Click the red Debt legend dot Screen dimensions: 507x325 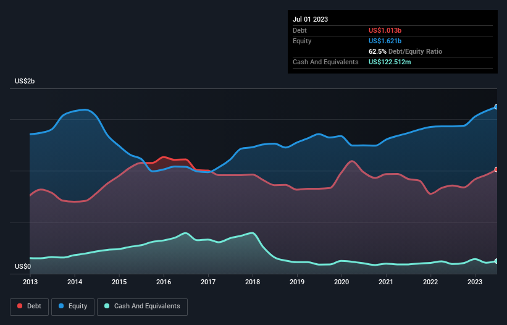(x=20, y=306)
